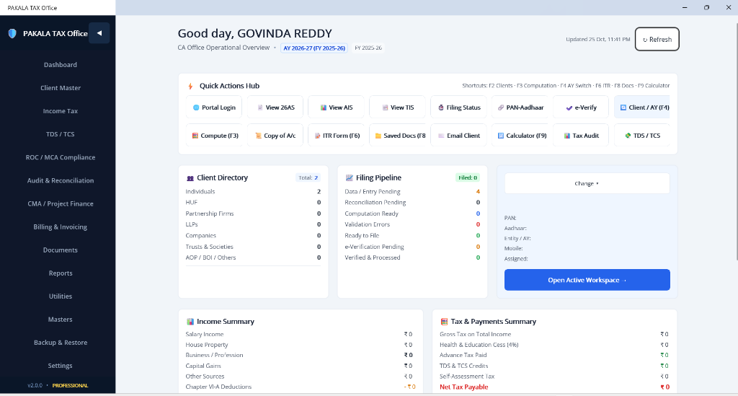Click the Filing Pipeline chart icon
This screenshot has height=396, width=738.
click(x=350, y=178)
